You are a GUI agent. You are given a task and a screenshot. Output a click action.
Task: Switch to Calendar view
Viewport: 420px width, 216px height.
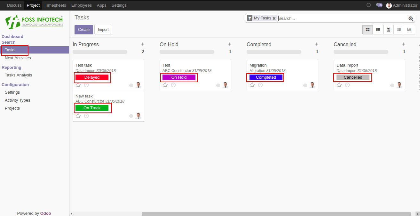(388, 30)
